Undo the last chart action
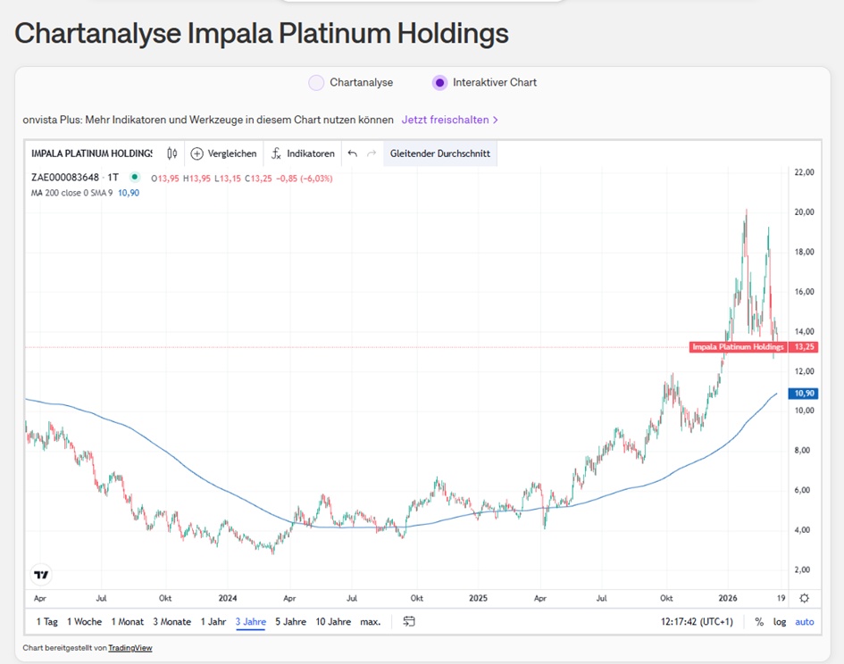 pos(352,154)
